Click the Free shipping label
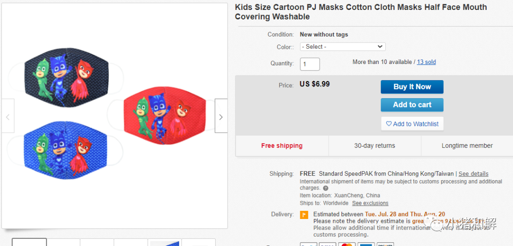 (282, 146)
